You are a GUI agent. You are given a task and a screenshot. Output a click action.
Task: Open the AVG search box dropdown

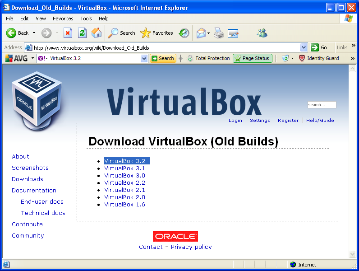pyautogui.click(x=144, y=58)
